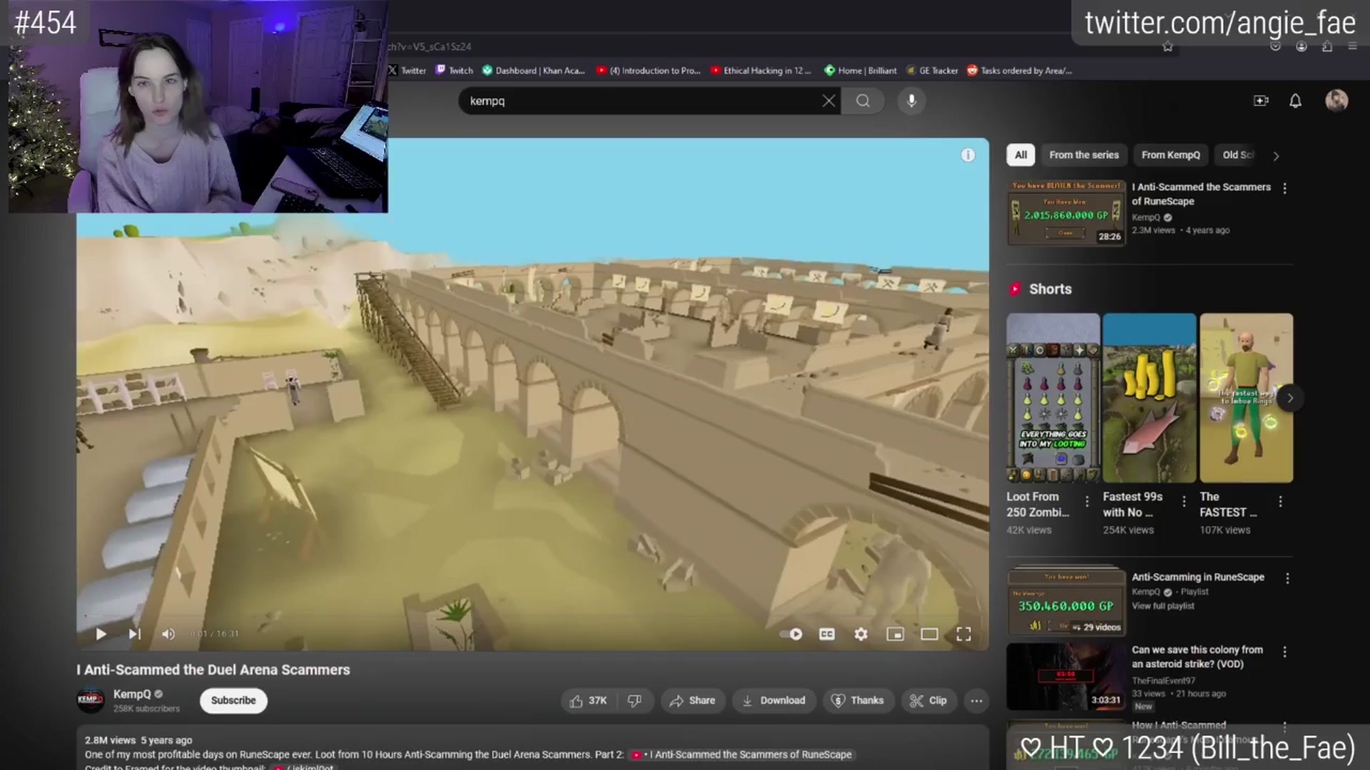This screenshot has height=770, width=1370.
Task: Select From KempQ filter chip
Action: click(x=1171, y=155)
